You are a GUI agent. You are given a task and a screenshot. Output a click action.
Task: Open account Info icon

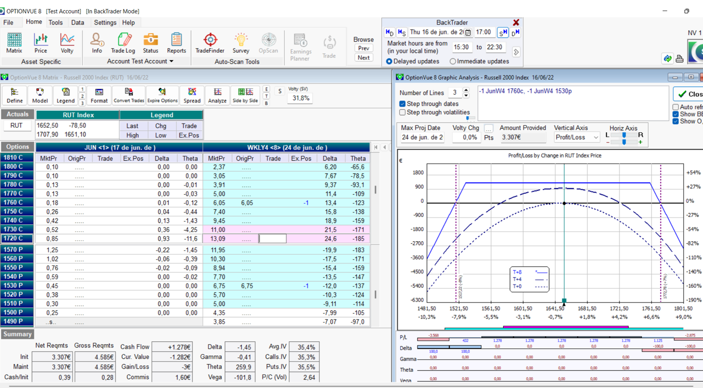point(97,43)
